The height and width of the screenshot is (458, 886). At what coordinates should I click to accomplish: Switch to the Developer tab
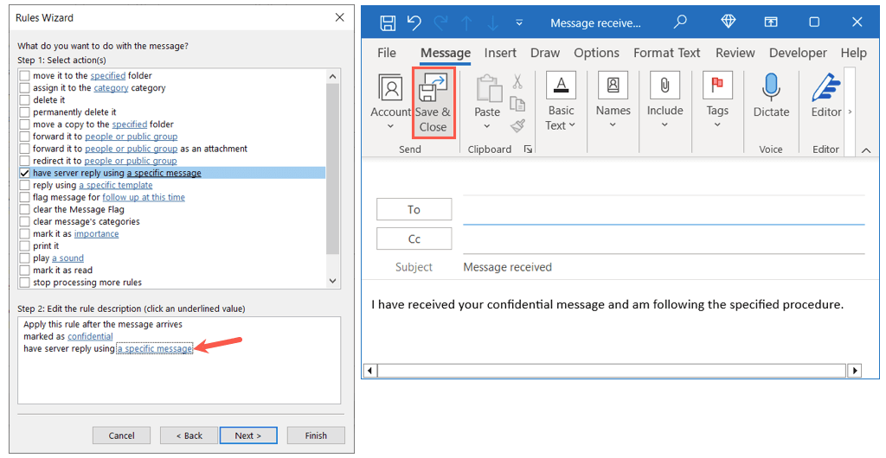(x=798, y=53)
